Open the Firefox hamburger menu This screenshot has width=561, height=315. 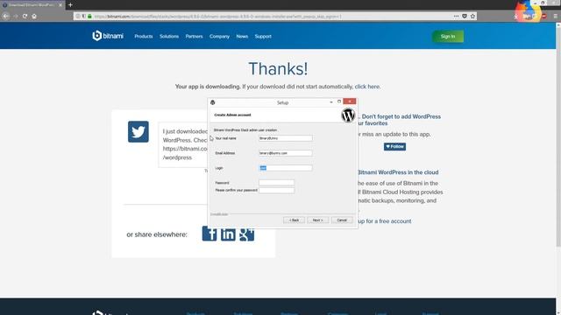click(555, 16)
